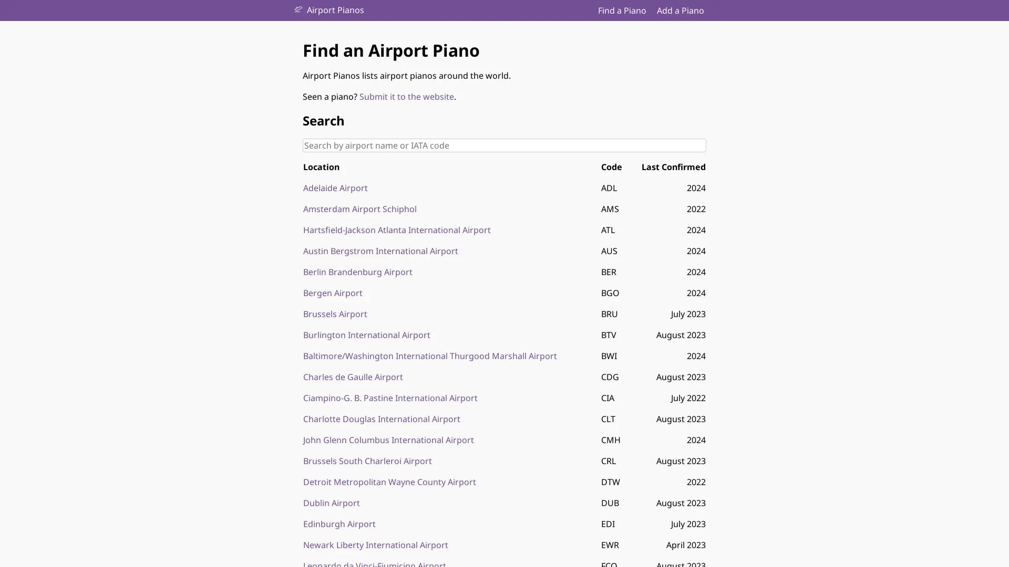The height and width of the screenshot is (567, 1009).
Task: Open Newark Liberty International Airport page
Action: (375, 545)
